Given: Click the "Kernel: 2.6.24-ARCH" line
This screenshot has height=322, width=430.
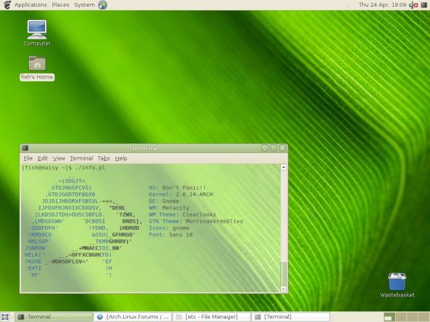Looking at the screenshot, I should (181, 195).
